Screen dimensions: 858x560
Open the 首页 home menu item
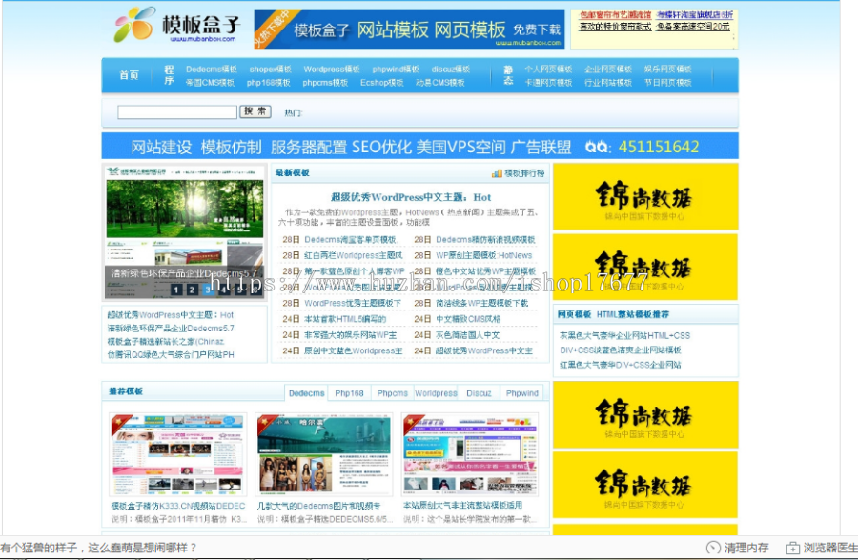(x=128, y=74)
